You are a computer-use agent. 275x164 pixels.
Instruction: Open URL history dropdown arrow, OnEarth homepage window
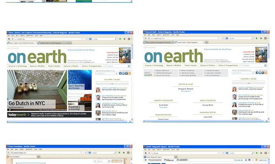pos(84,39)
